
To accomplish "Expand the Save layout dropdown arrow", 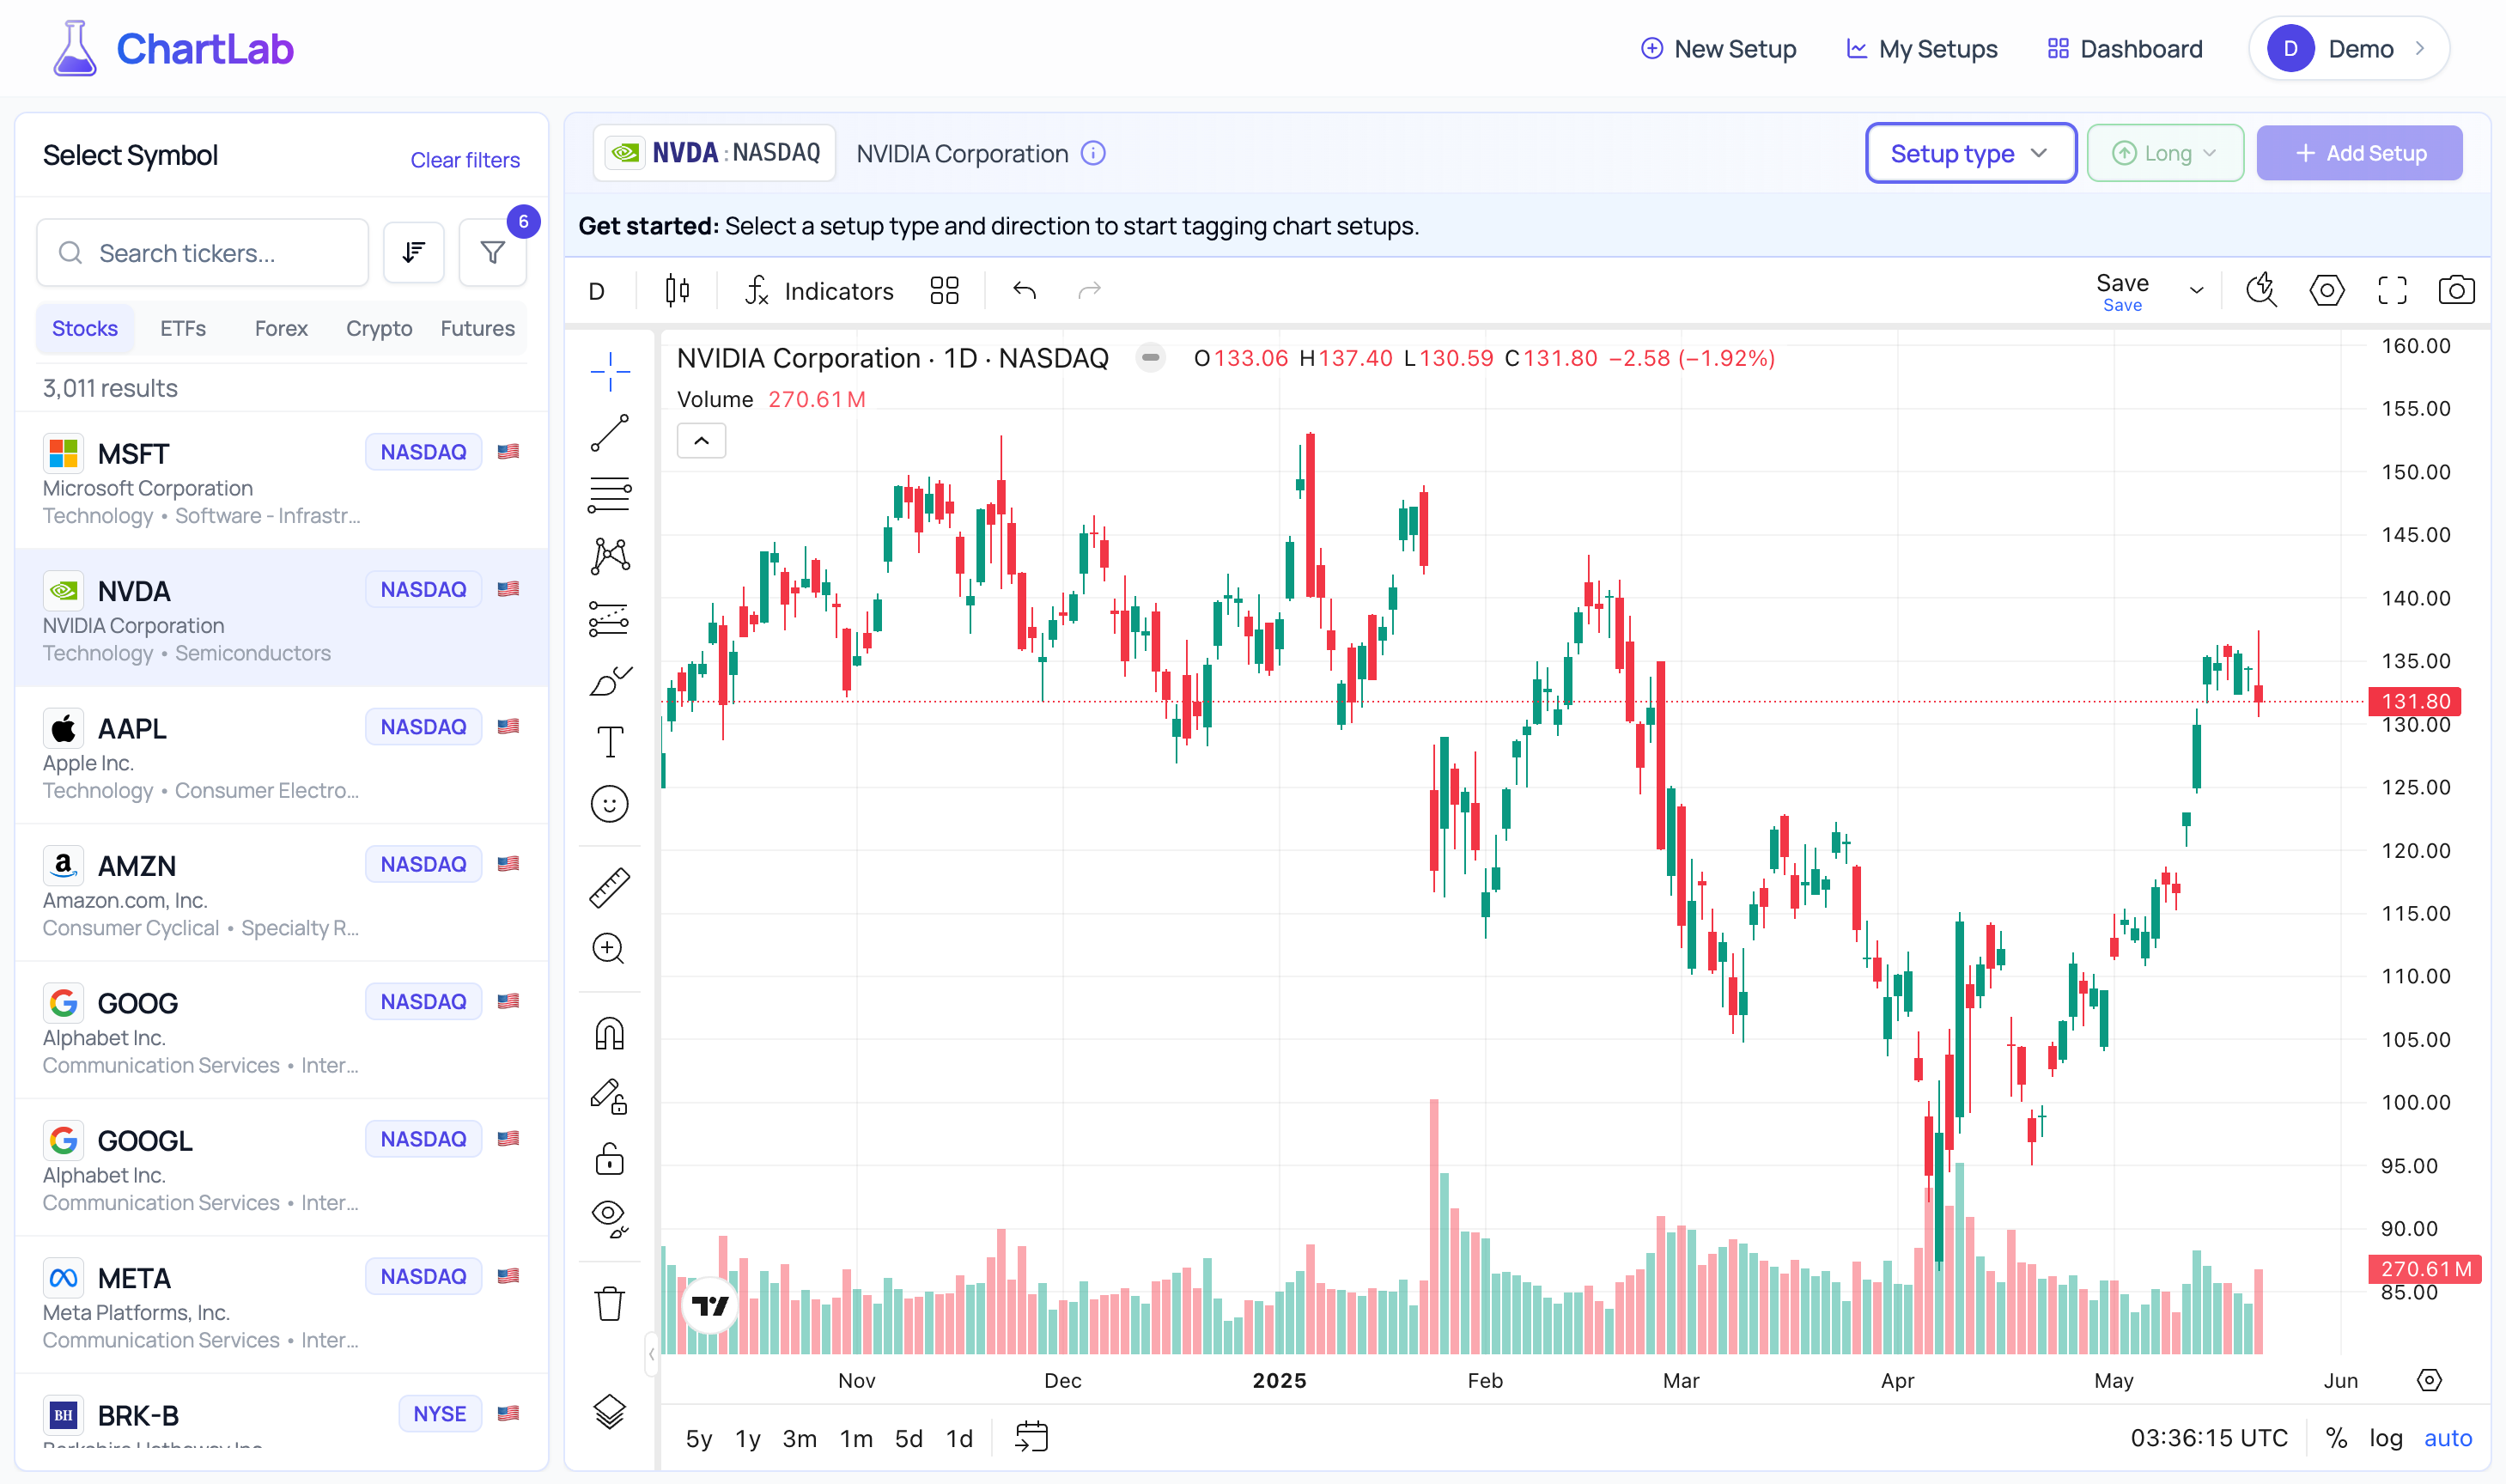I will 2196,291.
